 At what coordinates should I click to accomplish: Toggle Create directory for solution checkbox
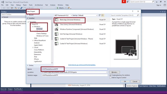tap(110, 75)
